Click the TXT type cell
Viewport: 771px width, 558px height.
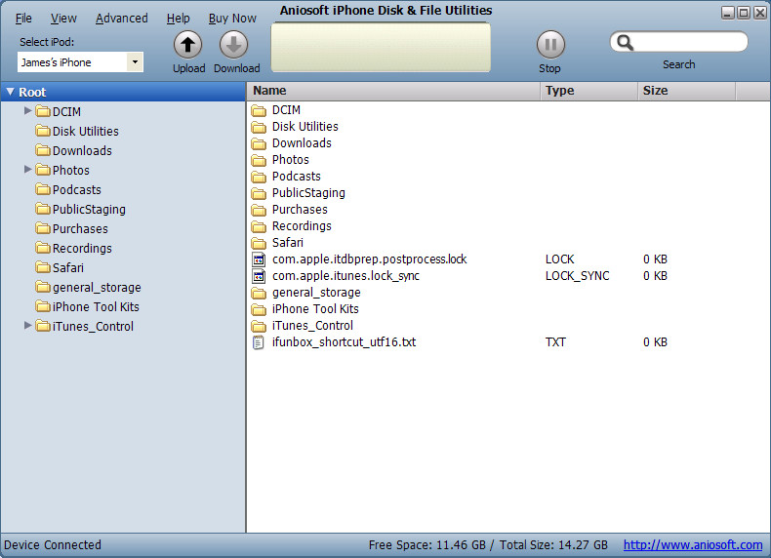[x=555, y=342]
